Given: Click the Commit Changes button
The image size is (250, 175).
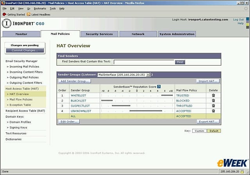Looking at the screenshot, I should [x=25, y=50].
